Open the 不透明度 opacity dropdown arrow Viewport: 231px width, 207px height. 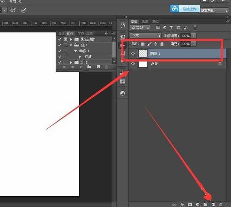193,36
